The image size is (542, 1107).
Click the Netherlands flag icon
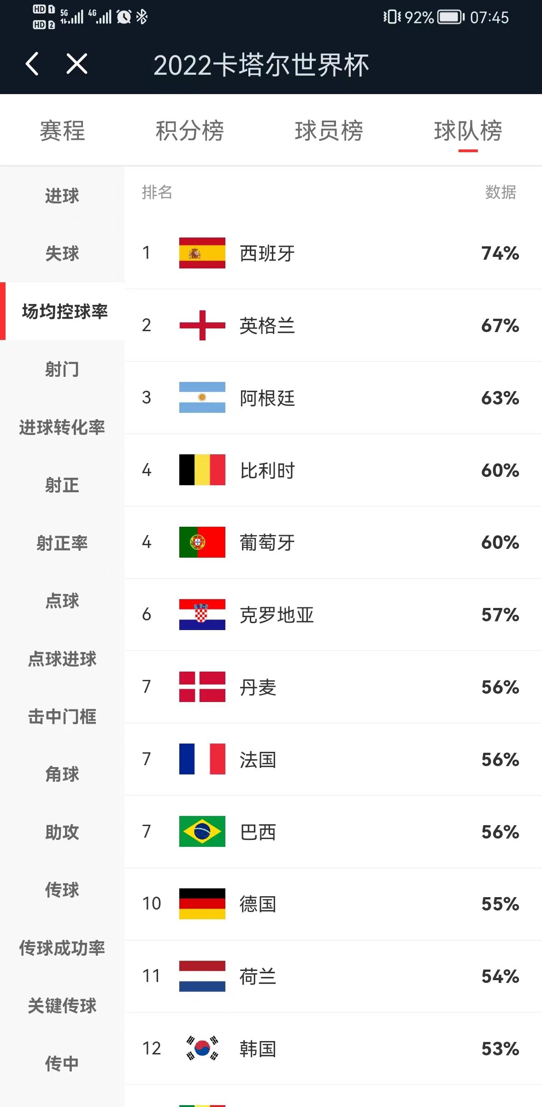click(202, 976)
